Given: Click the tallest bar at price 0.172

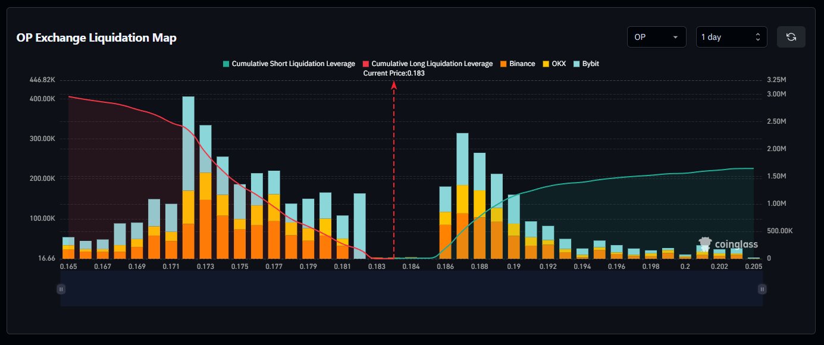Looking at the screenshot, I should (188, 178).
